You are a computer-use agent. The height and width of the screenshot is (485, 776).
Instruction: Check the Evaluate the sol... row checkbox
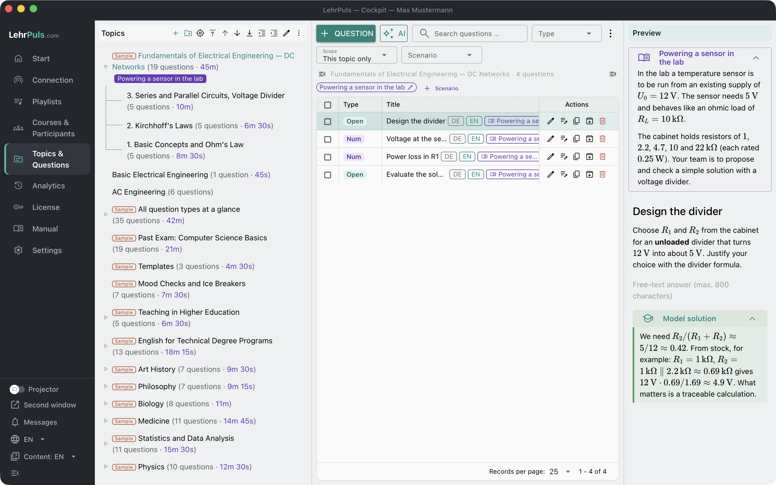[327, 175]
